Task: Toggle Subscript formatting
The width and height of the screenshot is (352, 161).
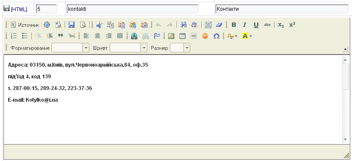Action: pos(281,25)
